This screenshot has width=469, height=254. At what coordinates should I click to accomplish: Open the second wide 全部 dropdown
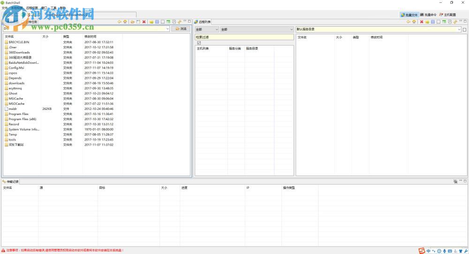pyautogui.click(x=257, y=30)
